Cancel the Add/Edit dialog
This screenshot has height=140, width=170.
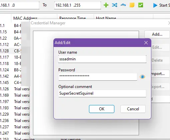coord(133,109)
